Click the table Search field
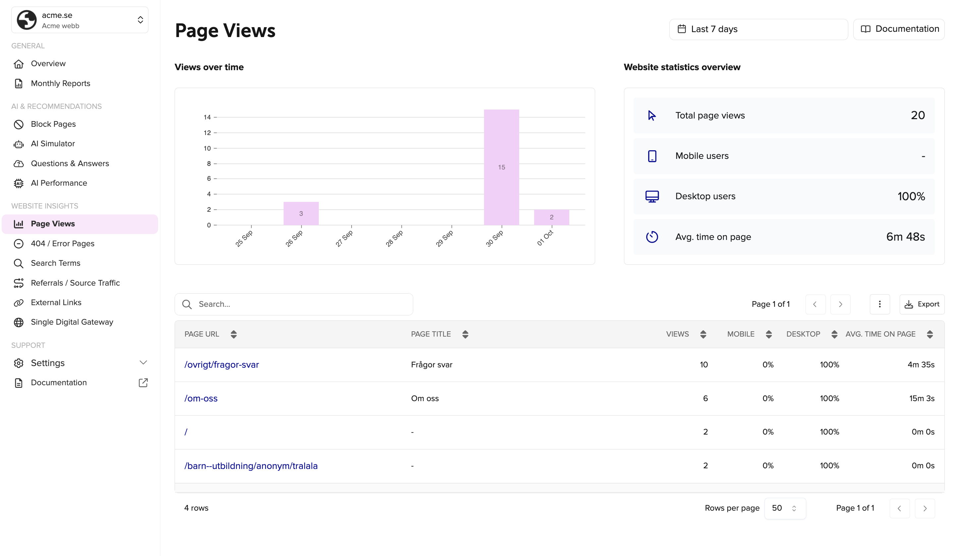The image size is (957, 556). [300, 304]
